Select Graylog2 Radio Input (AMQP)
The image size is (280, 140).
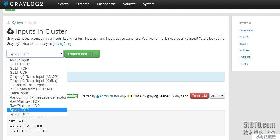click(x=37, y=77)
